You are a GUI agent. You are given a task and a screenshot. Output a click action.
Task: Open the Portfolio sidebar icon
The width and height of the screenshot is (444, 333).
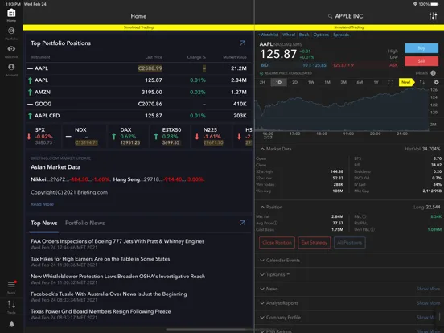click(11, 33)
